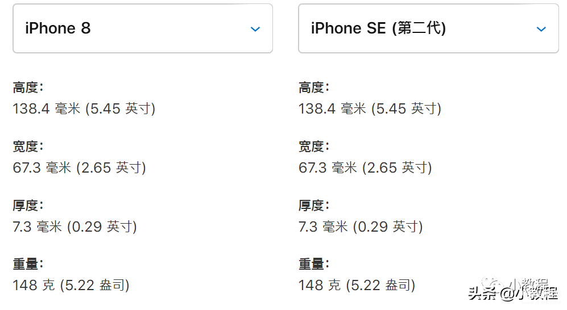Click the blue chevron beside iPhone 8
Screen dimensions: 567x310
point(255,29)
